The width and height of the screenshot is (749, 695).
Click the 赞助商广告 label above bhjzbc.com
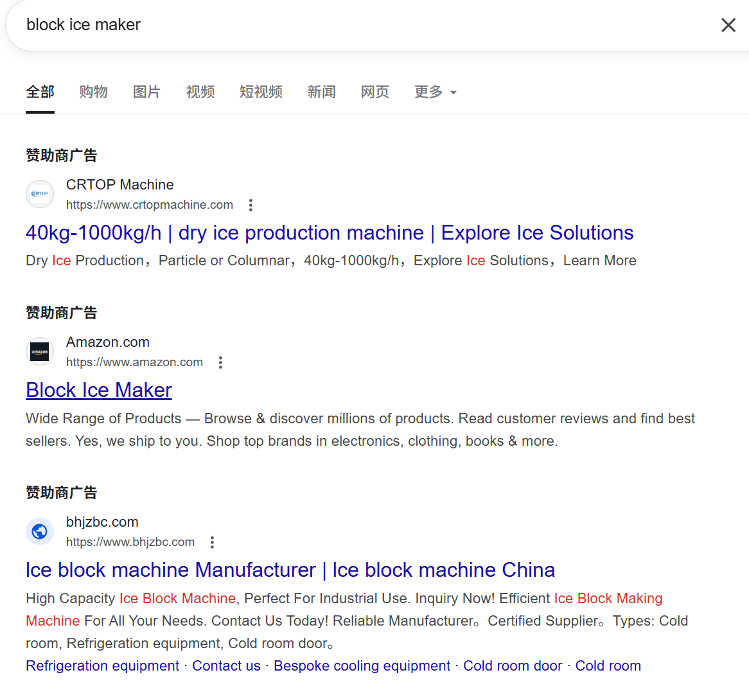[62, 493]
